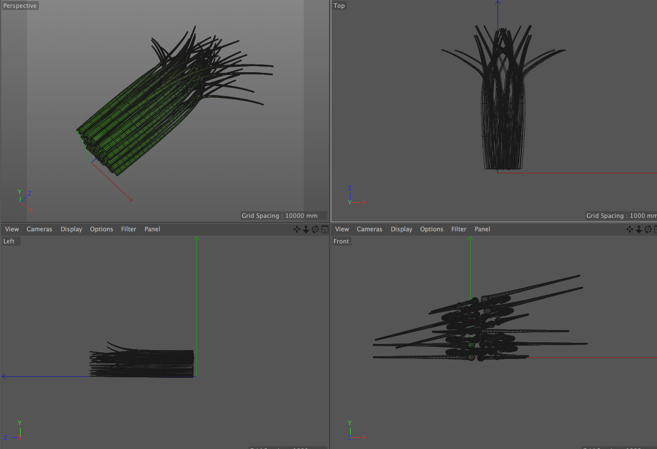This screenshot has height=449, width=657.
Task: Click the axis orientation gizmo in Top viewport
Action: (x=357, y=196)
